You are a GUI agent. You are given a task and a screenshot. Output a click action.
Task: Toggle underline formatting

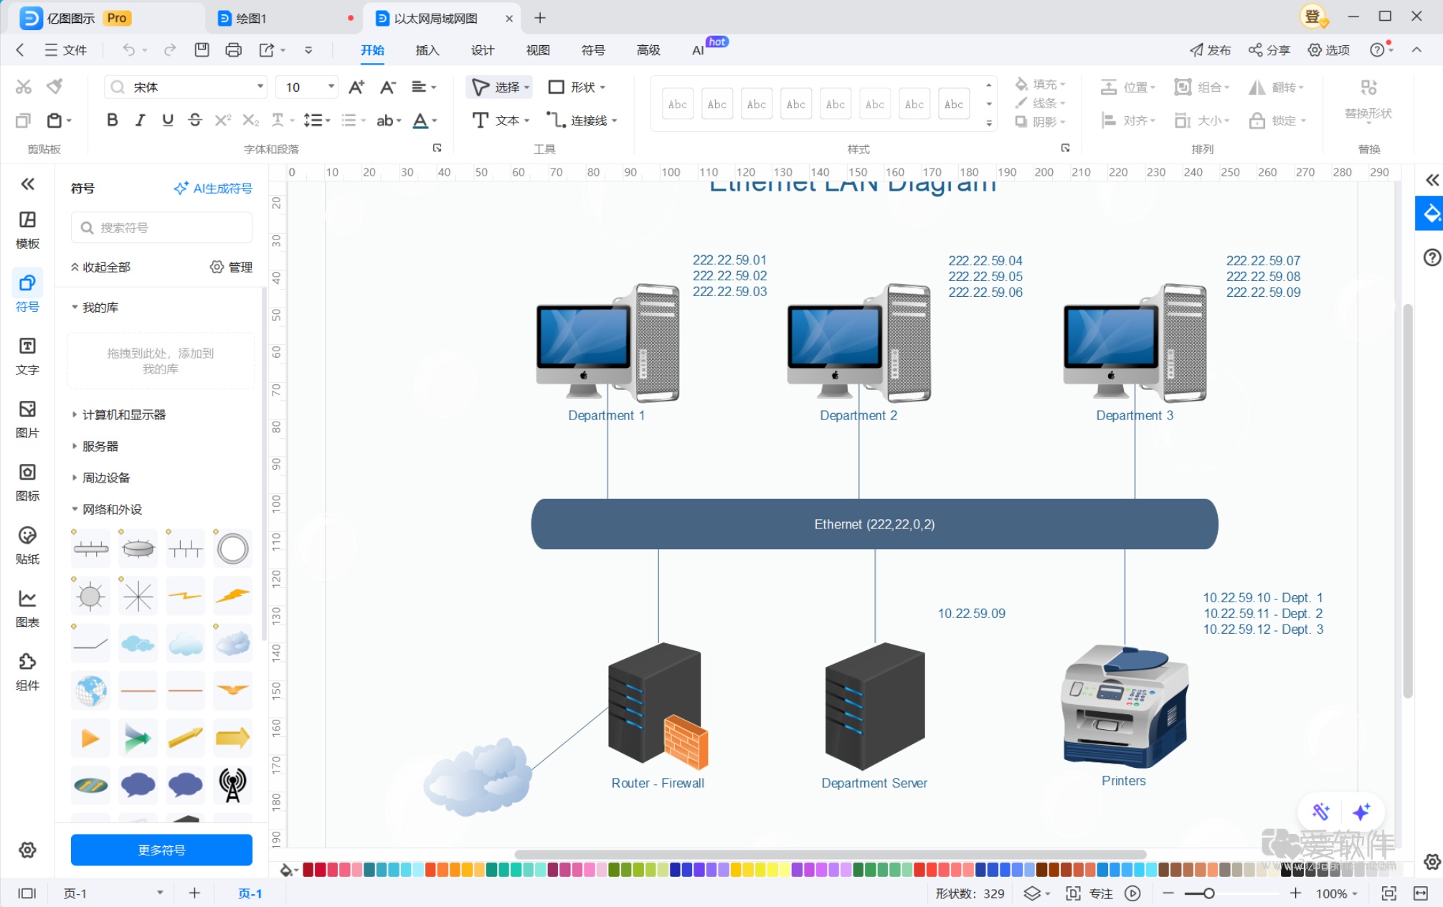[x=167, y=120]
